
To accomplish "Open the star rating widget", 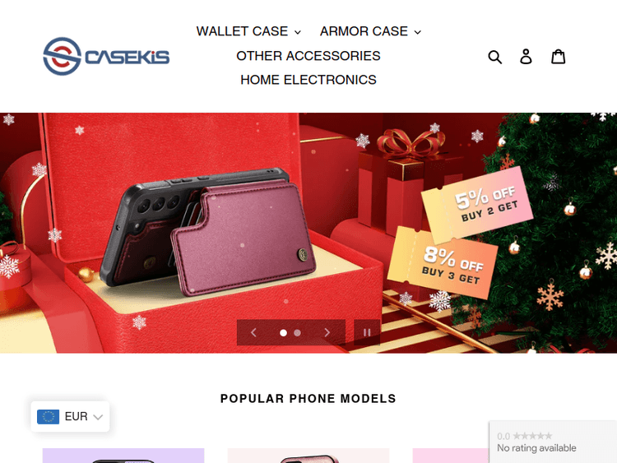I will [553, 442].
